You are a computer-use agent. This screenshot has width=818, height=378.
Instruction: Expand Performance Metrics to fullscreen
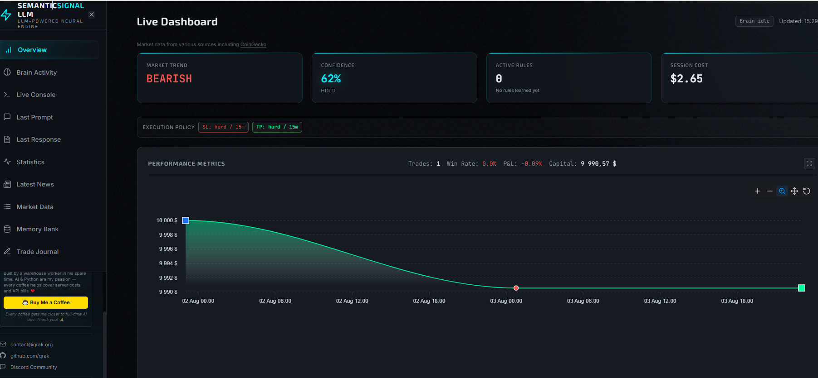coord(809,163)
